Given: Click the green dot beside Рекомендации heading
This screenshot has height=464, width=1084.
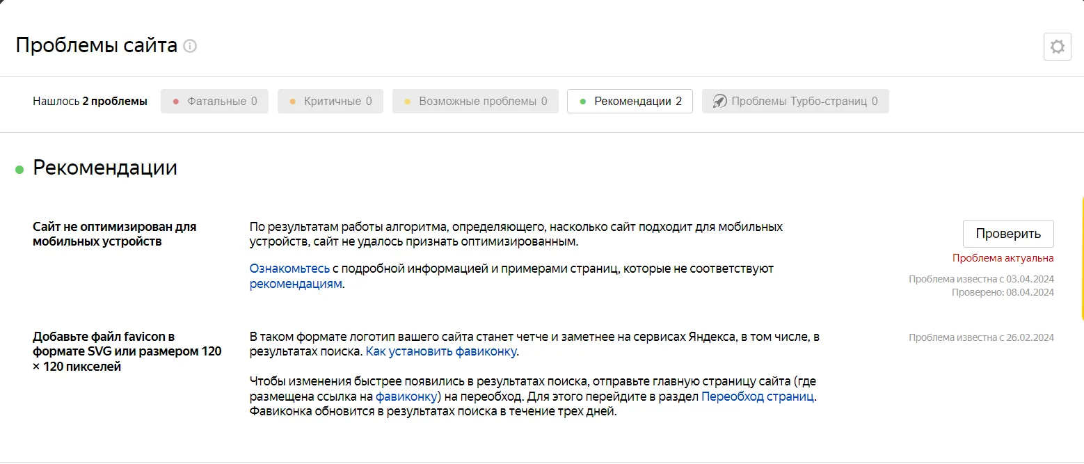Looking at the screenshot, I should point(19,169).
